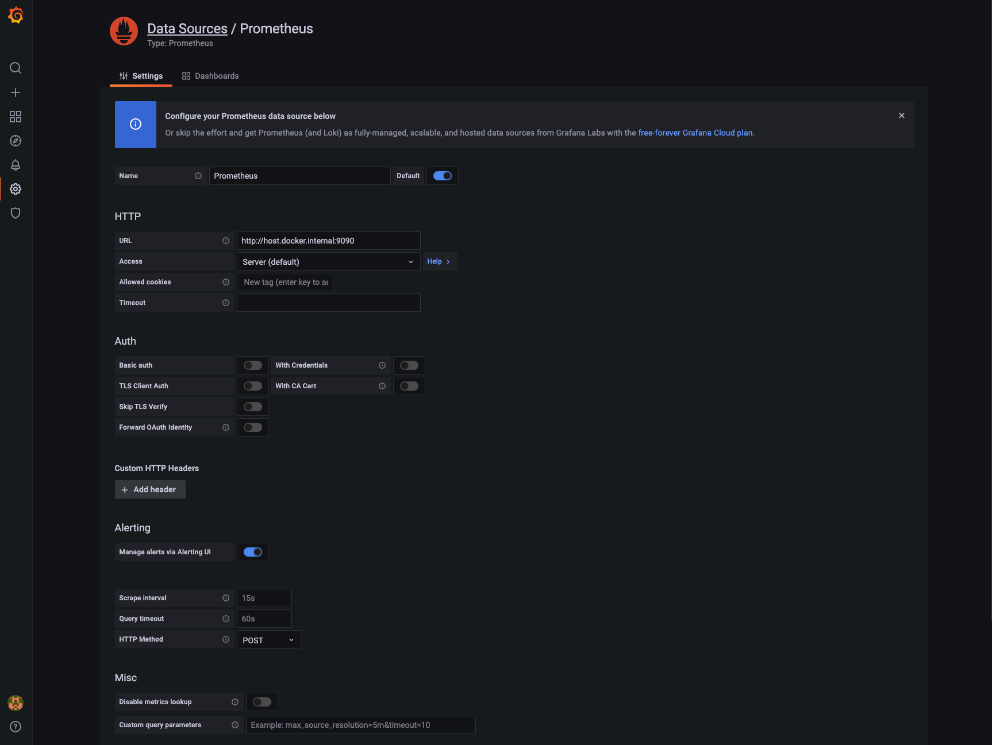Click the Help question mark icon
Image resolution: width=992 pixels, height=745 pixels.
point(16,727)
